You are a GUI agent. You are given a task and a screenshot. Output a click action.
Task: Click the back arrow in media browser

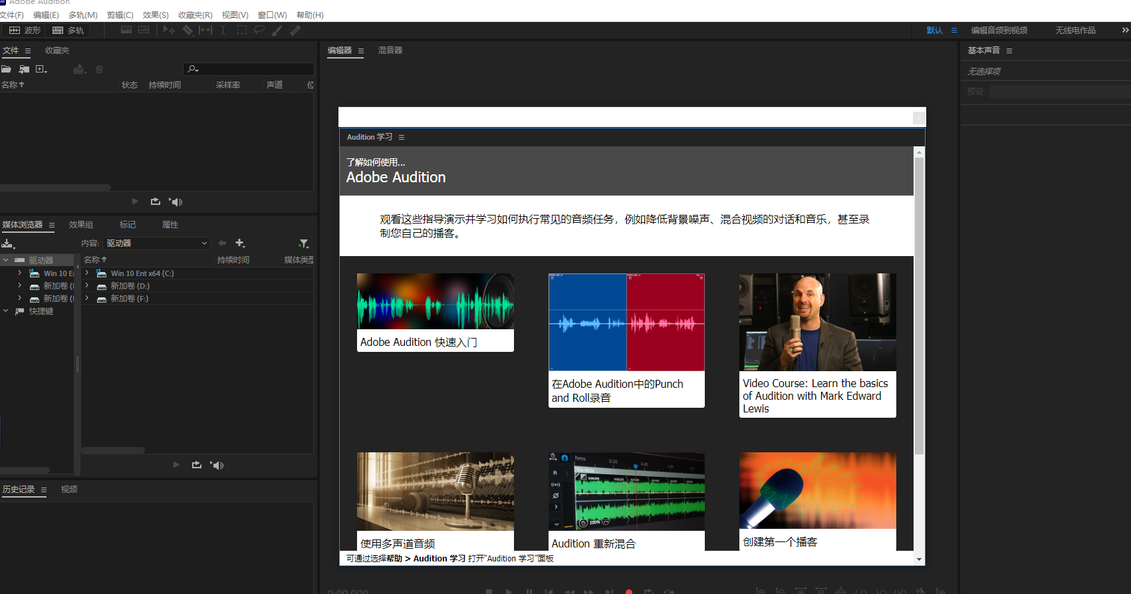222,243
